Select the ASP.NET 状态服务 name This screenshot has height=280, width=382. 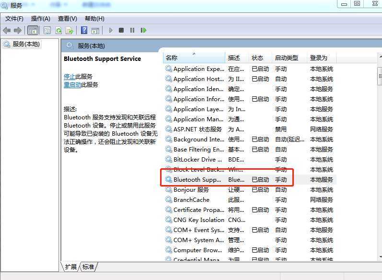click(197, 129)
